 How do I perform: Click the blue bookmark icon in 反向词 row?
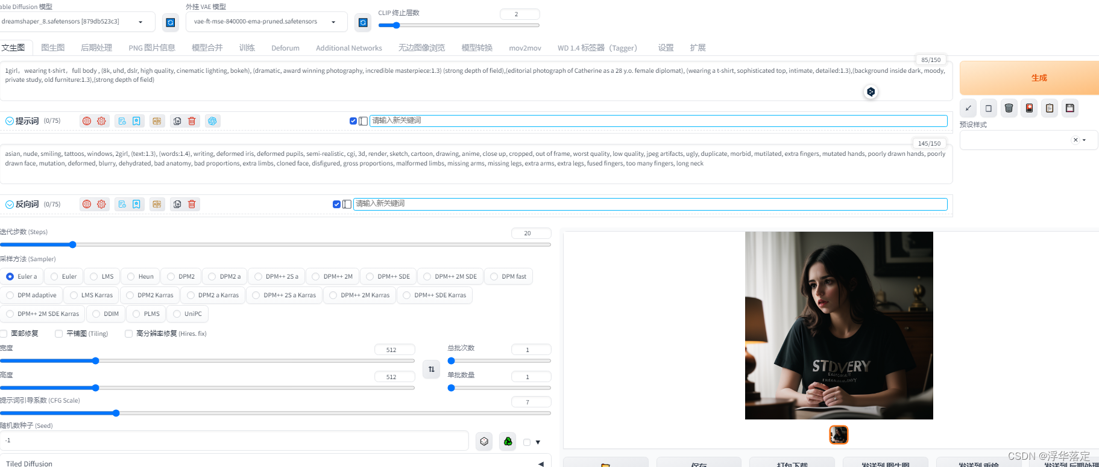coord(137,204)
